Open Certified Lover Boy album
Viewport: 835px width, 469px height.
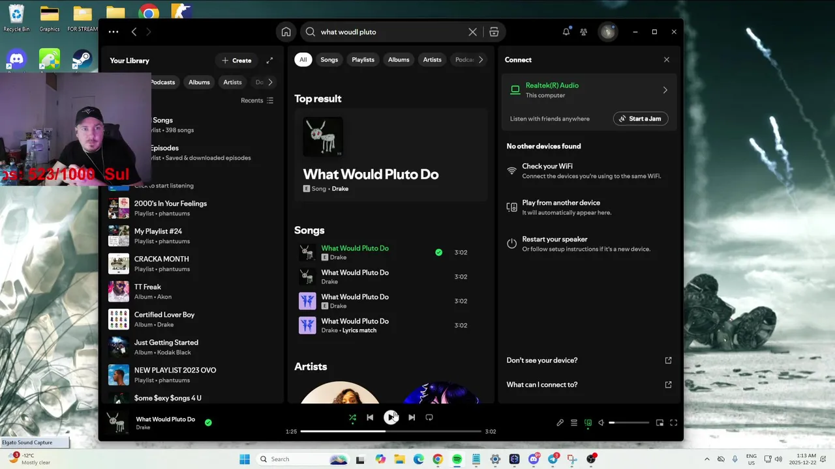click(193, 319)
